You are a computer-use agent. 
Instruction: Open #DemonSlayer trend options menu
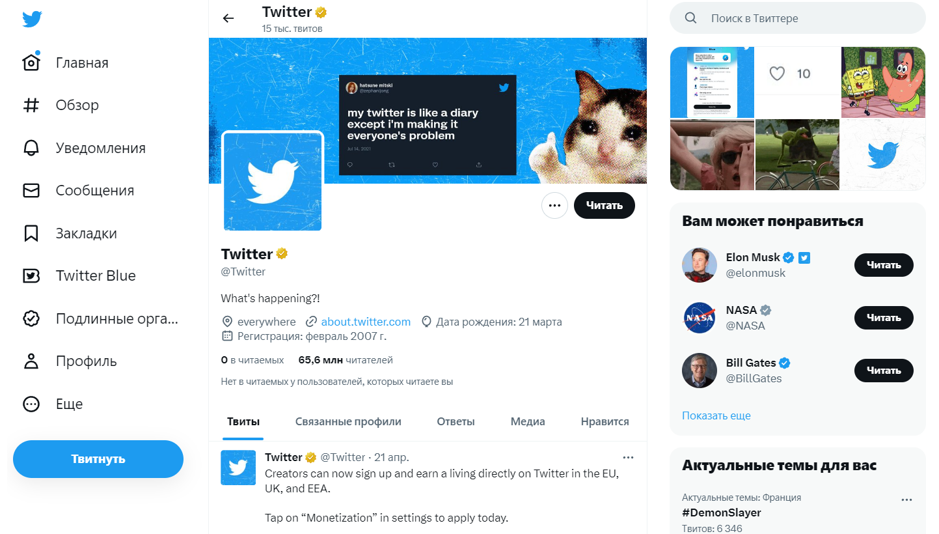(x=906, y=500)
